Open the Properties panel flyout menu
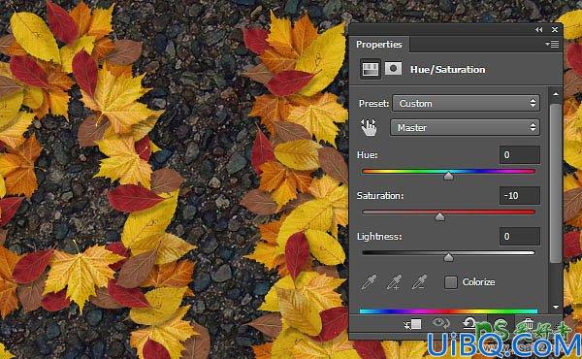Image resolution: width=582 pixels, height=359 pixels. coord(552,45)
